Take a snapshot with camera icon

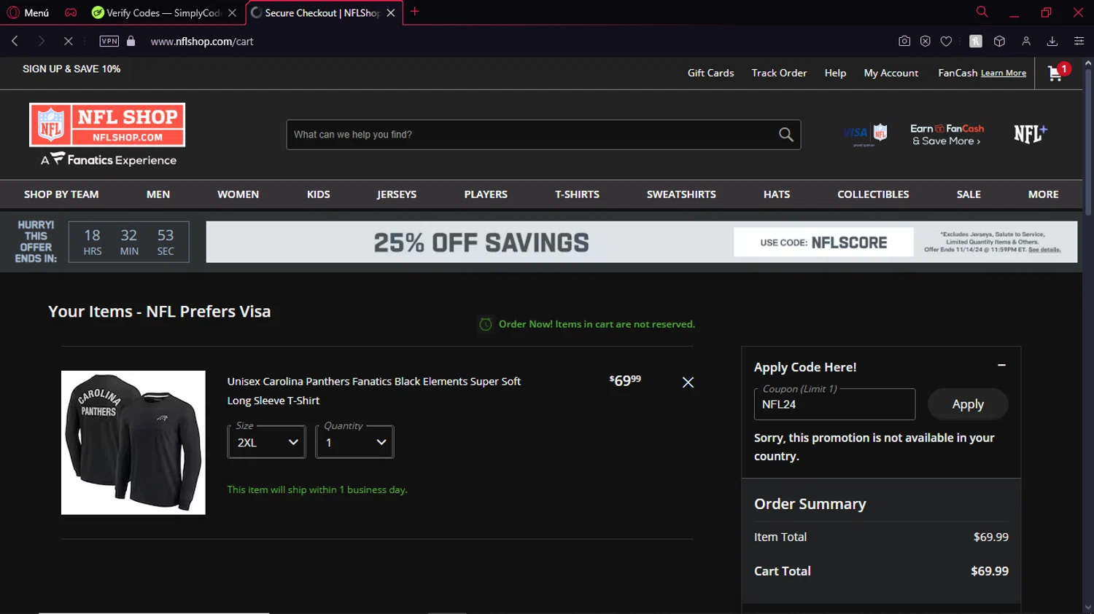pyautogui.click(x=904, y=42)
